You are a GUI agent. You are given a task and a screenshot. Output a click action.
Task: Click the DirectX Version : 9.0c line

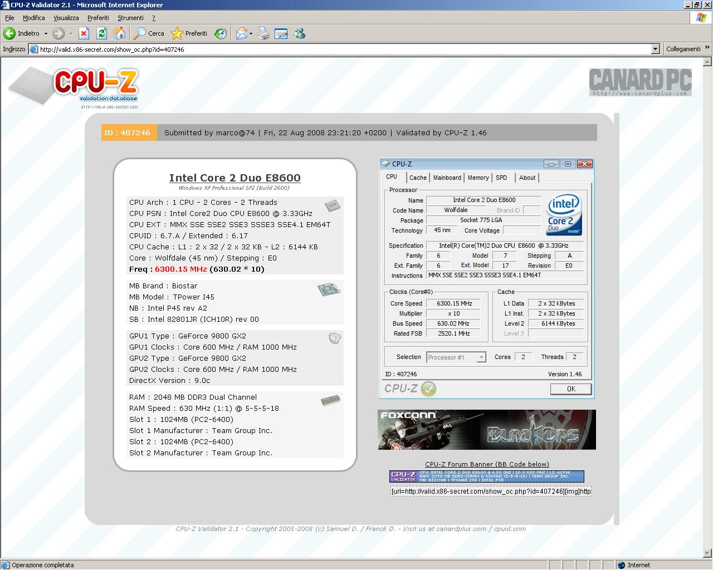point(170,381)
